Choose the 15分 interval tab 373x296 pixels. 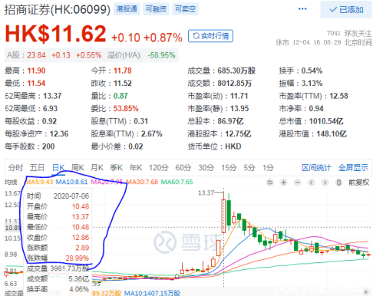click(229, 168)
